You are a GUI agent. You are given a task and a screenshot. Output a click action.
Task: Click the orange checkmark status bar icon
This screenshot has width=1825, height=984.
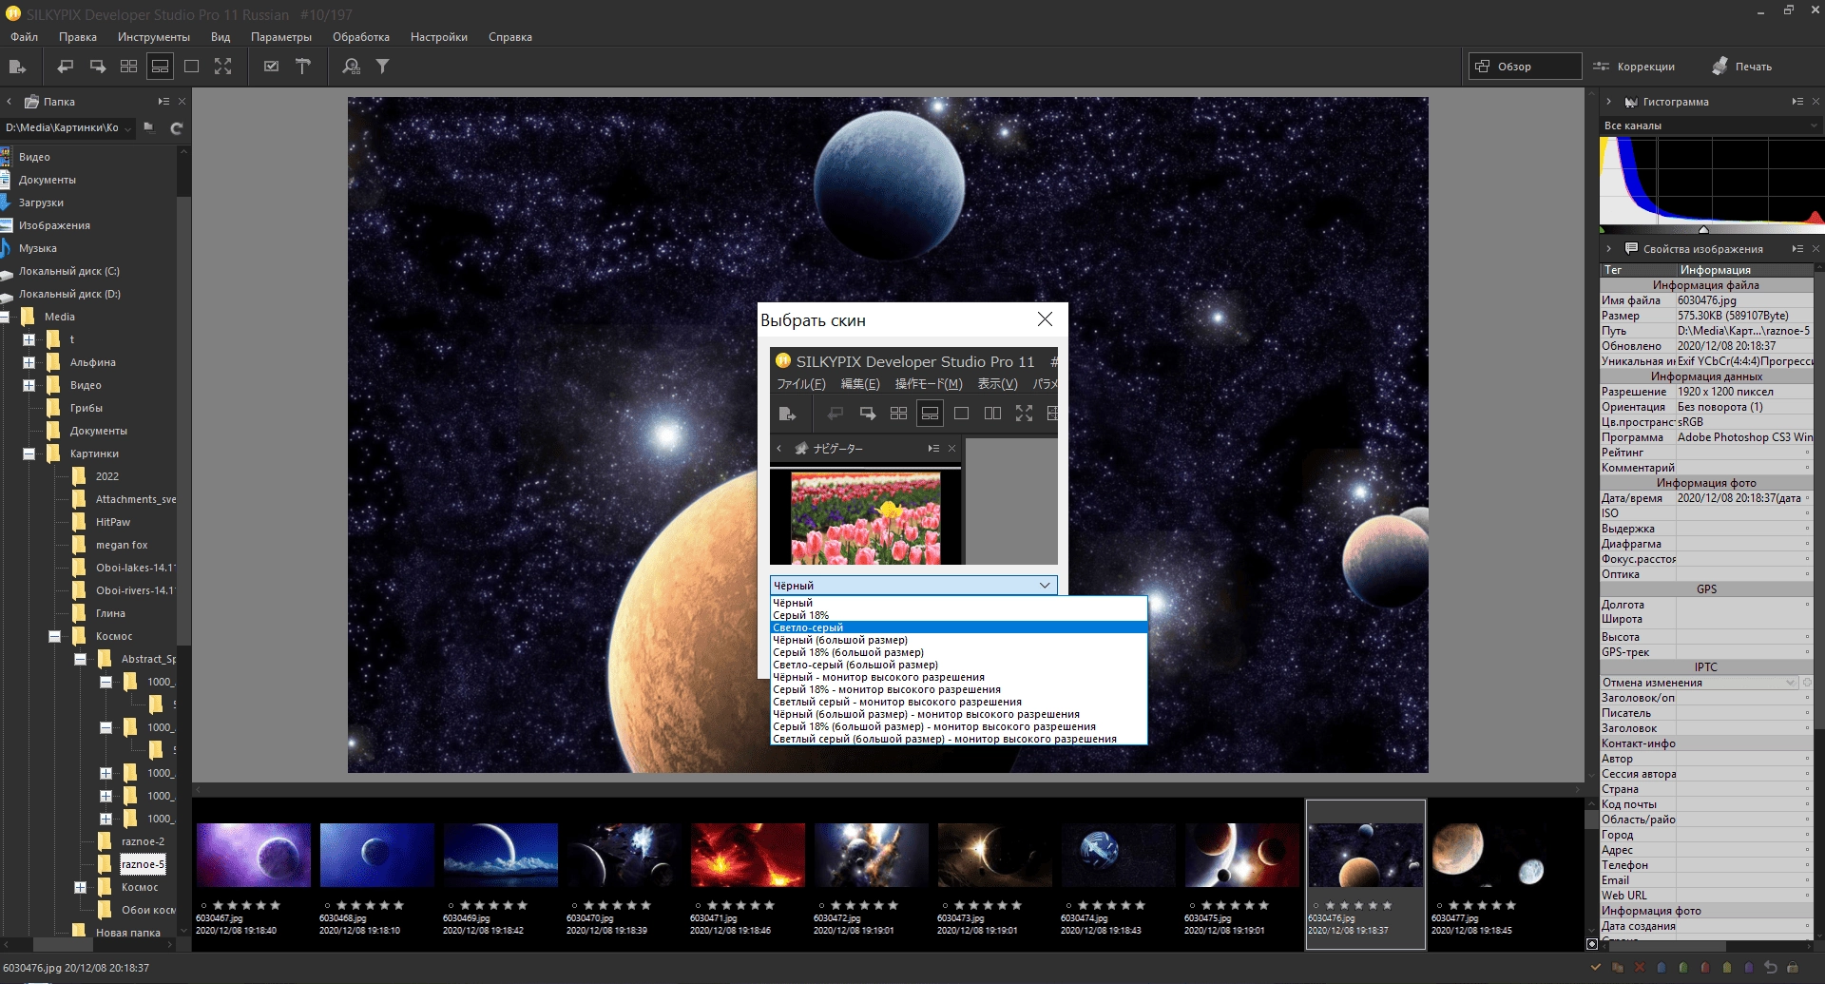pos(1596,968)
